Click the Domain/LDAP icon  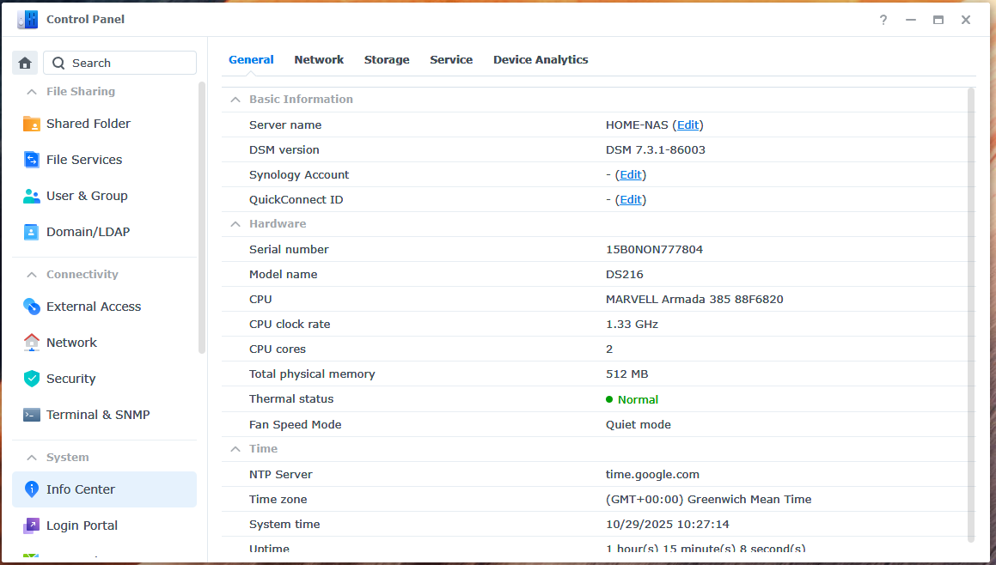pyautogui.click(x=31, y=232)
